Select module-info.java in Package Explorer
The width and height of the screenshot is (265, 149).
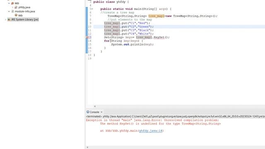(x=25, y=11)
